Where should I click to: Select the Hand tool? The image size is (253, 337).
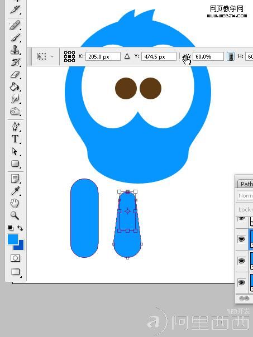click(x=15, y=203)
